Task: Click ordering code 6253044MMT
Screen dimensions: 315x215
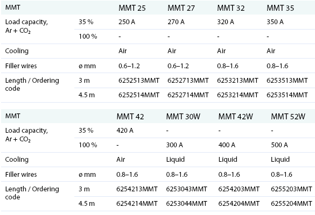Action: pos(186,204)
